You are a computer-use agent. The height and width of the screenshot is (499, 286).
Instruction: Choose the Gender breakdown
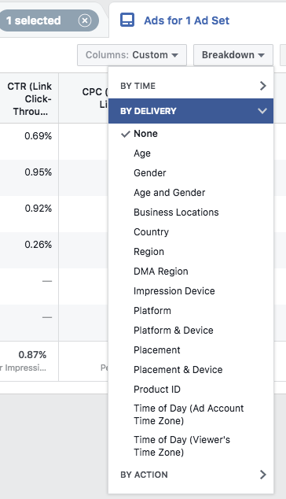coord(149,173)
